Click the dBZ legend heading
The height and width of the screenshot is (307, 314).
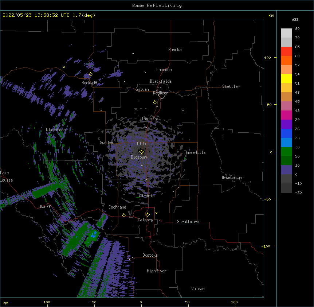click(295, 20)
